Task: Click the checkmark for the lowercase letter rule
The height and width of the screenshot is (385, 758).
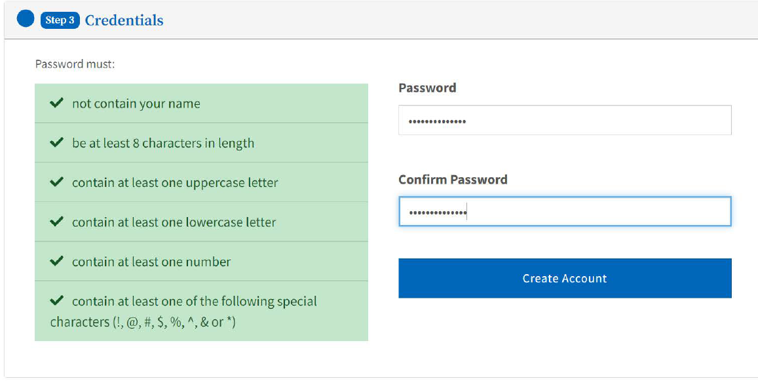Action: coord(57,222)
